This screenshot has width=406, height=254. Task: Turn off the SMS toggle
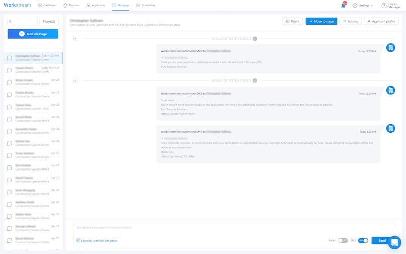[363, 241]
